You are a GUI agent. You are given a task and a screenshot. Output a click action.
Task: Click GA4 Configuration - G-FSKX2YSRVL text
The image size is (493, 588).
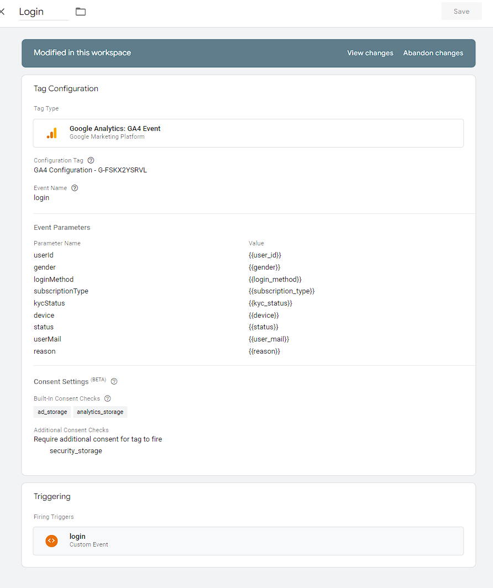tap(90, 170)
